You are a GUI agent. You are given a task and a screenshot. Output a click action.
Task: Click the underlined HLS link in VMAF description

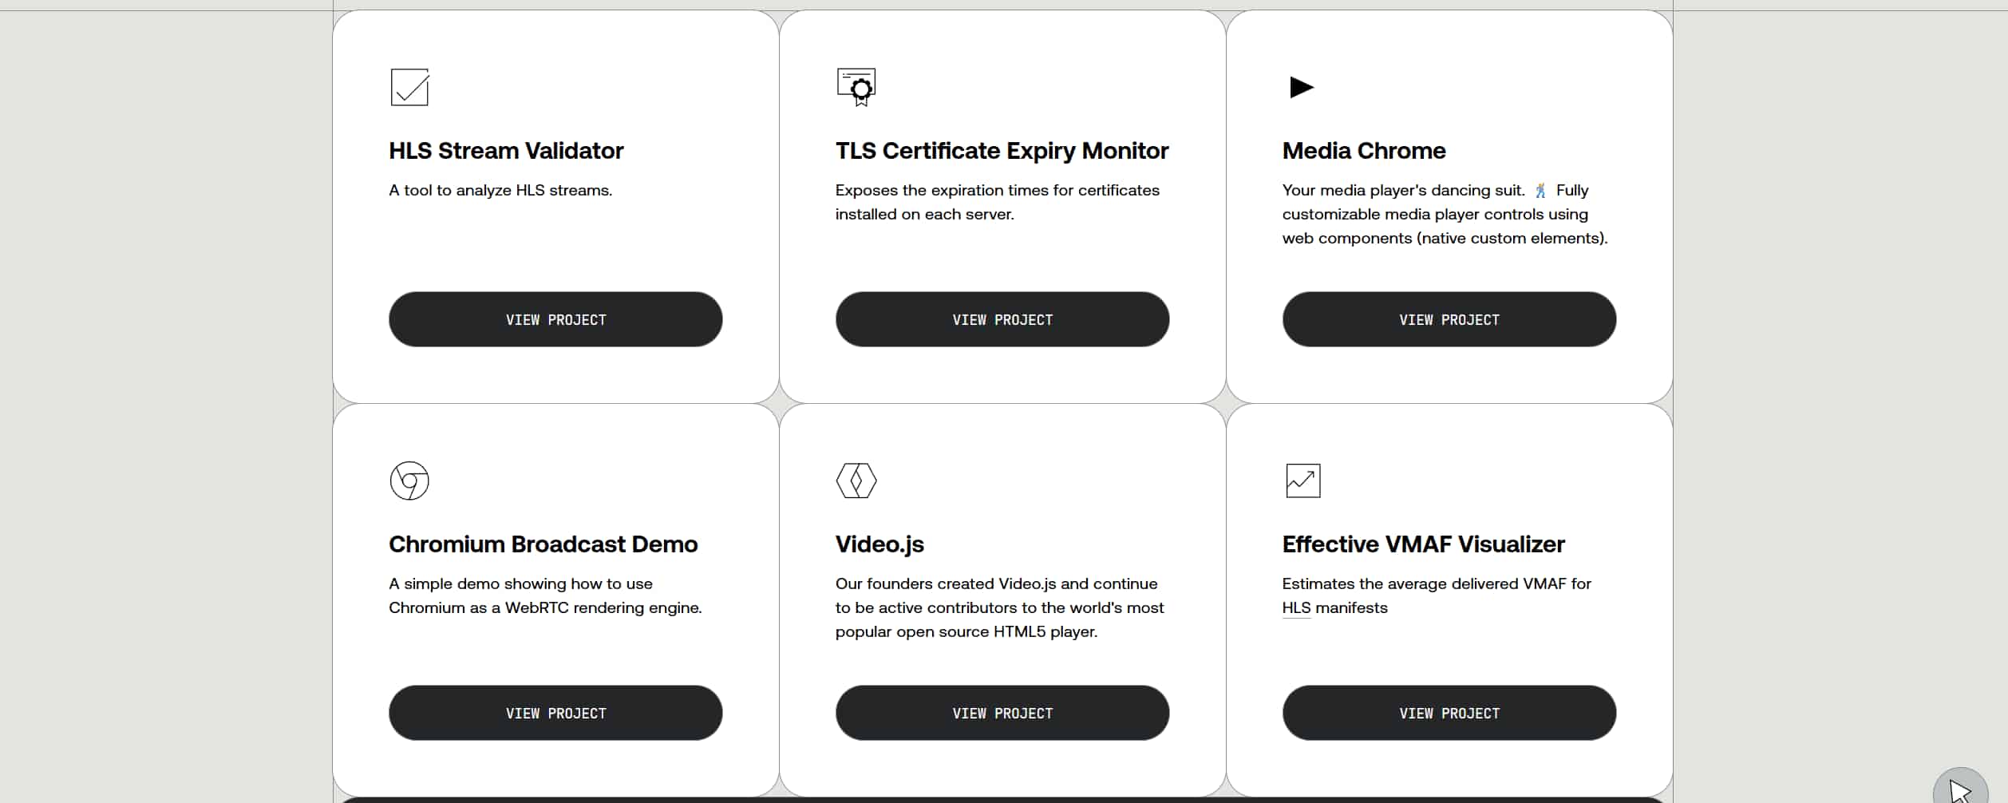tap(1296, 608)
